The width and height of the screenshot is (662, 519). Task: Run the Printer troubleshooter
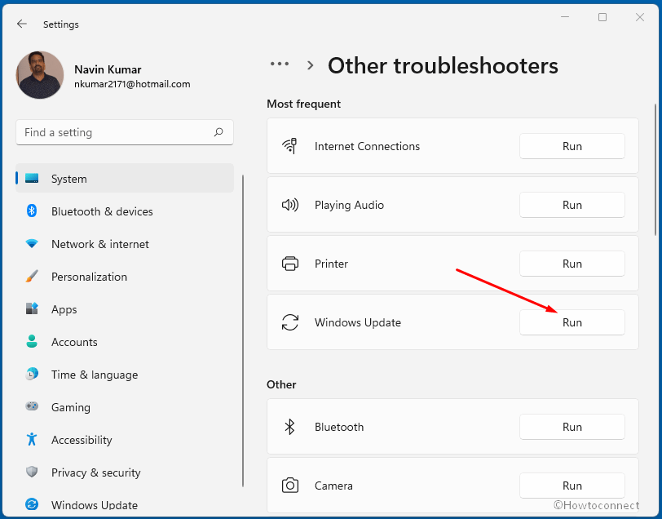point(572,264)
